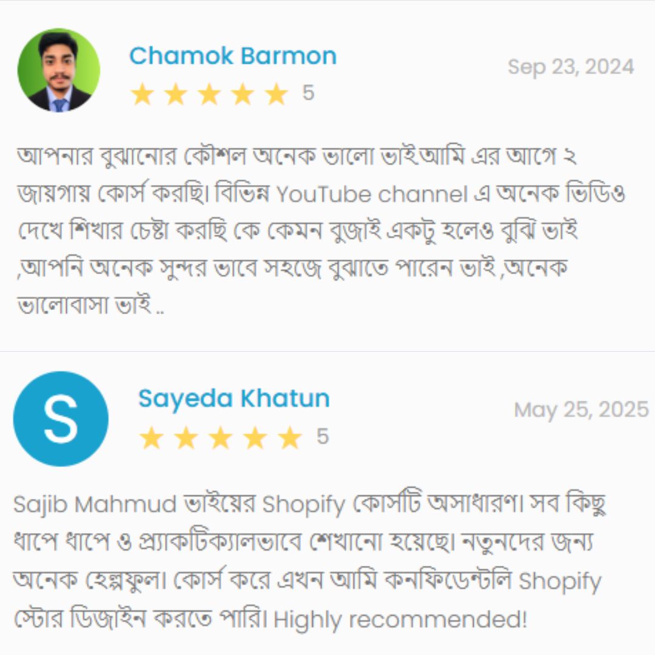
Task: Click rating number 5 beside Chamok's stars
Action: [x=308, y=93]
